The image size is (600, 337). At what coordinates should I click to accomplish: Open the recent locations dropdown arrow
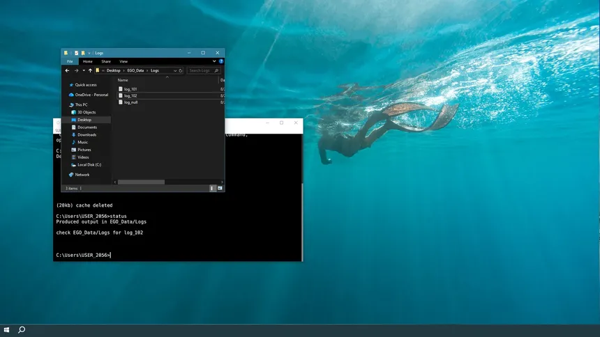[x=84, y=71]
